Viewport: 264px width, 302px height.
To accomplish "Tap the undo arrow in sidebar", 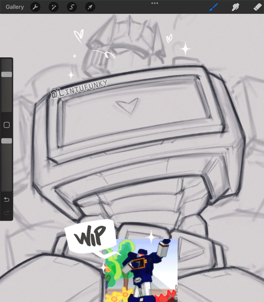I will (6, 199).
